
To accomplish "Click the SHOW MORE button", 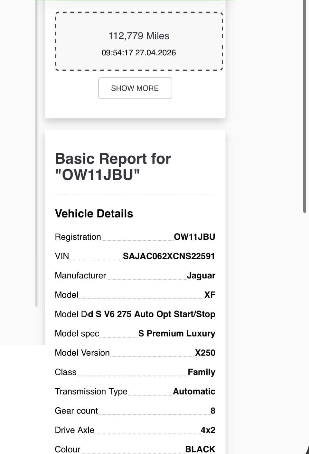I will (135, 88).
